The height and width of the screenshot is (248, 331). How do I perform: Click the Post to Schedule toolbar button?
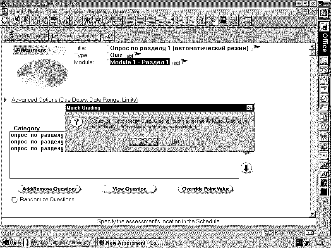[x=75, y=36]
